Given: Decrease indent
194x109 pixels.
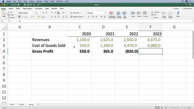Looking at the screenshot, I should click(x=63, y=17).
